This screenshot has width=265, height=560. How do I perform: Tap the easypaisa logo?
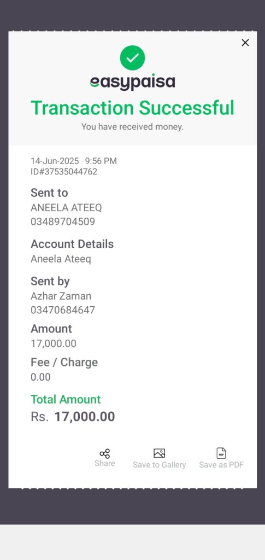point(132,83)
